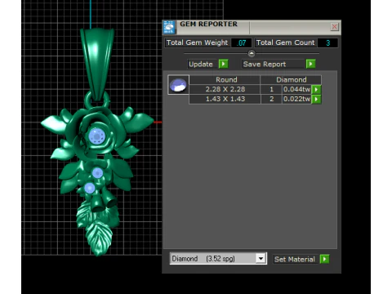Open the Diamond (3.52 spg) material dropdown
The width and height of the screenshot is (392, 294).
tap(261, 258)
